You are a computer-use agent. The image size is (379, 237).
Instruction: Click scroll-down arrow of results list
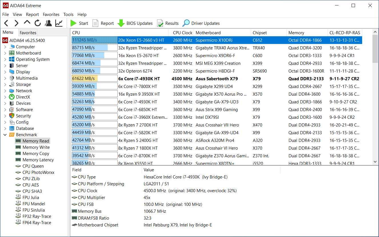[x=375, y=162]
